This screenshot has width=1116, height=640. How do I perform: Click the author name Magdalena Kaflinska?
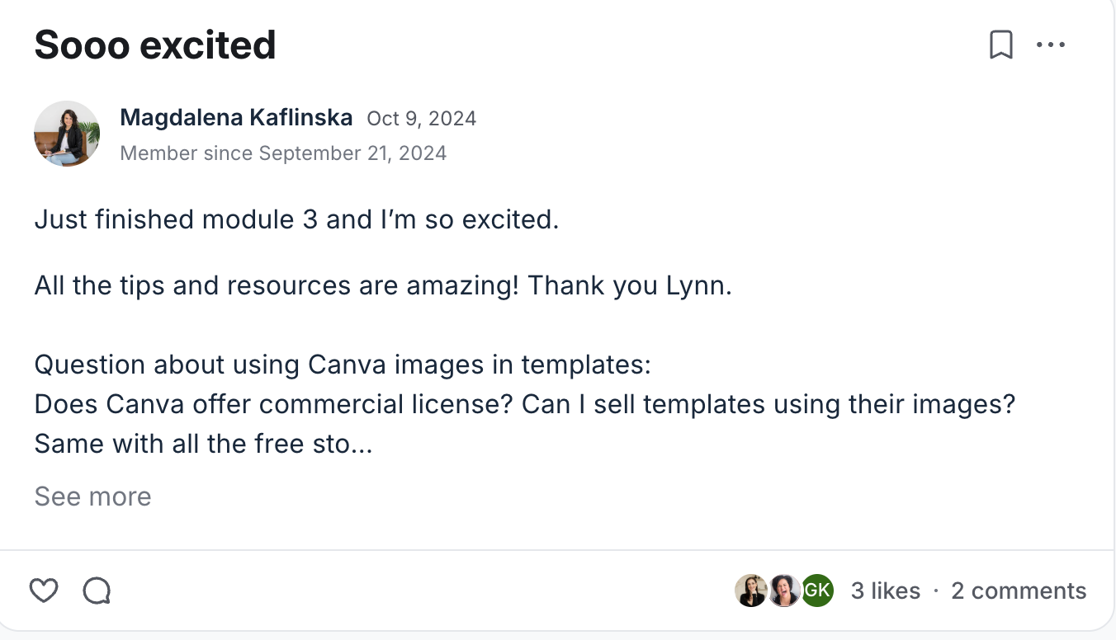coord(236,118)
